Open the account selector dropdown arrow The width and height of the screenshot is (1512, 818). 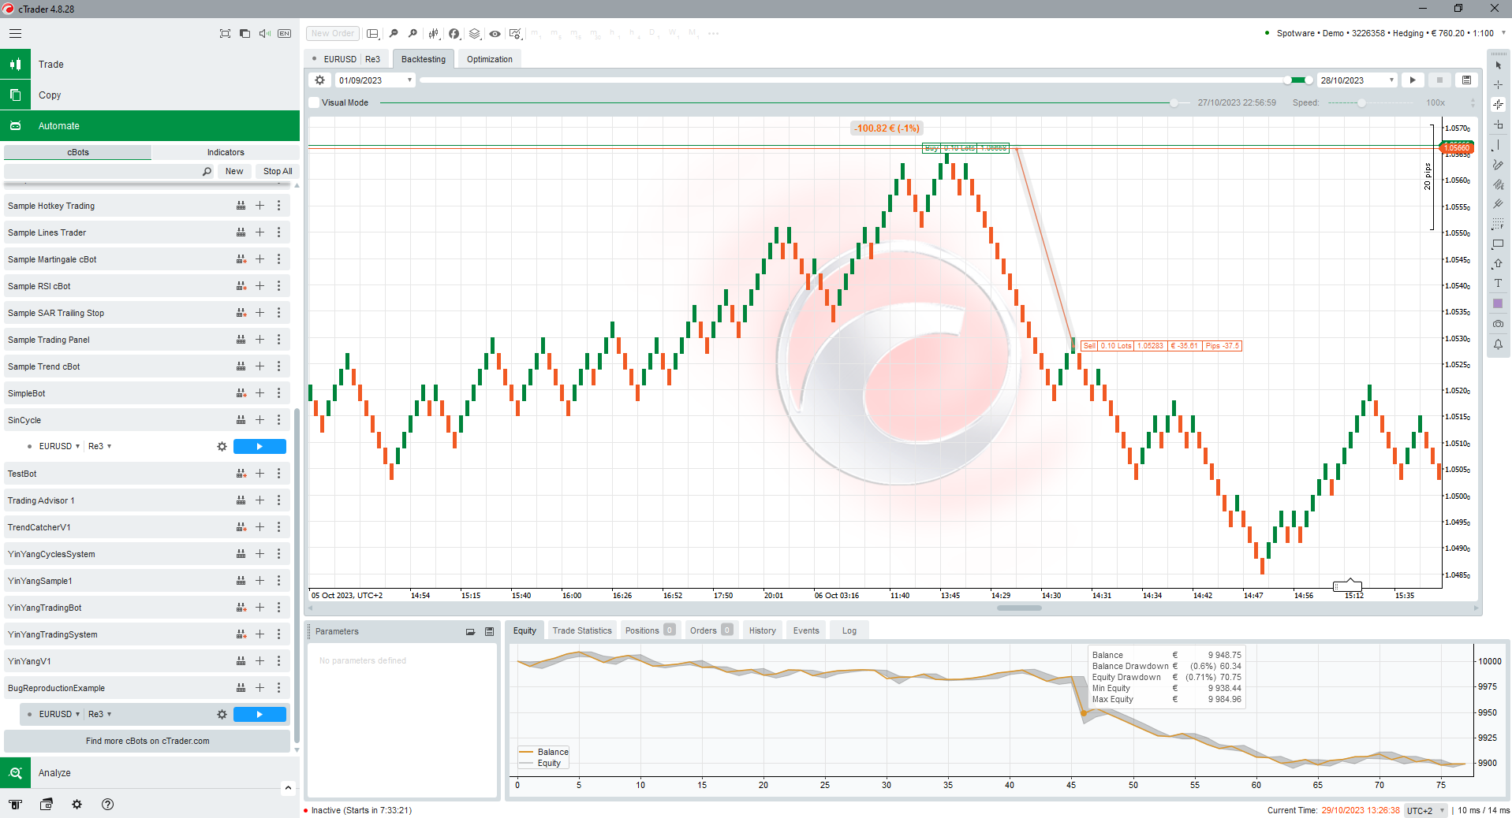point(1503,33)
